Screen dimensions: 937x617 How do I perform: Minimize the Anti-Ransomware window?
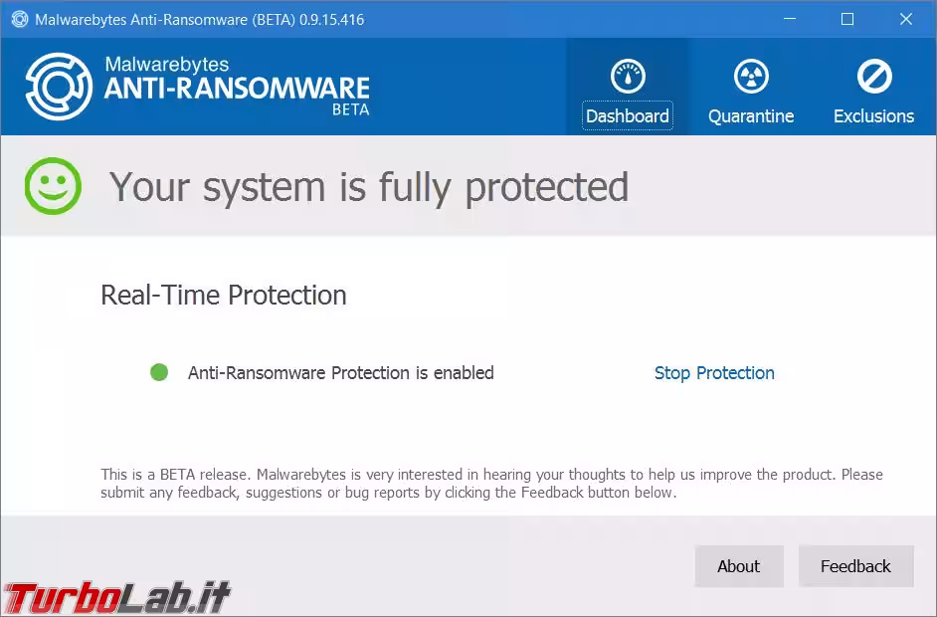coord(789,19)
